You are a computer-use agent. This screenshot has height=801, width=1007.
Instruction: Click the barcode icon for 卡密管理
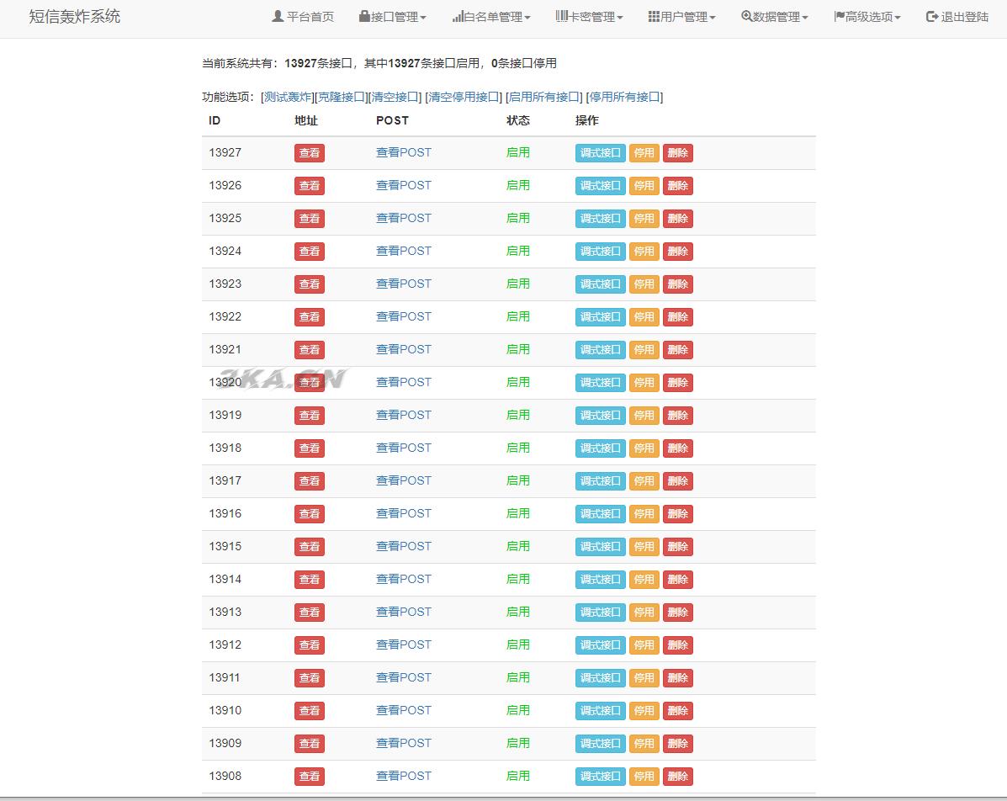coord(561,17)
